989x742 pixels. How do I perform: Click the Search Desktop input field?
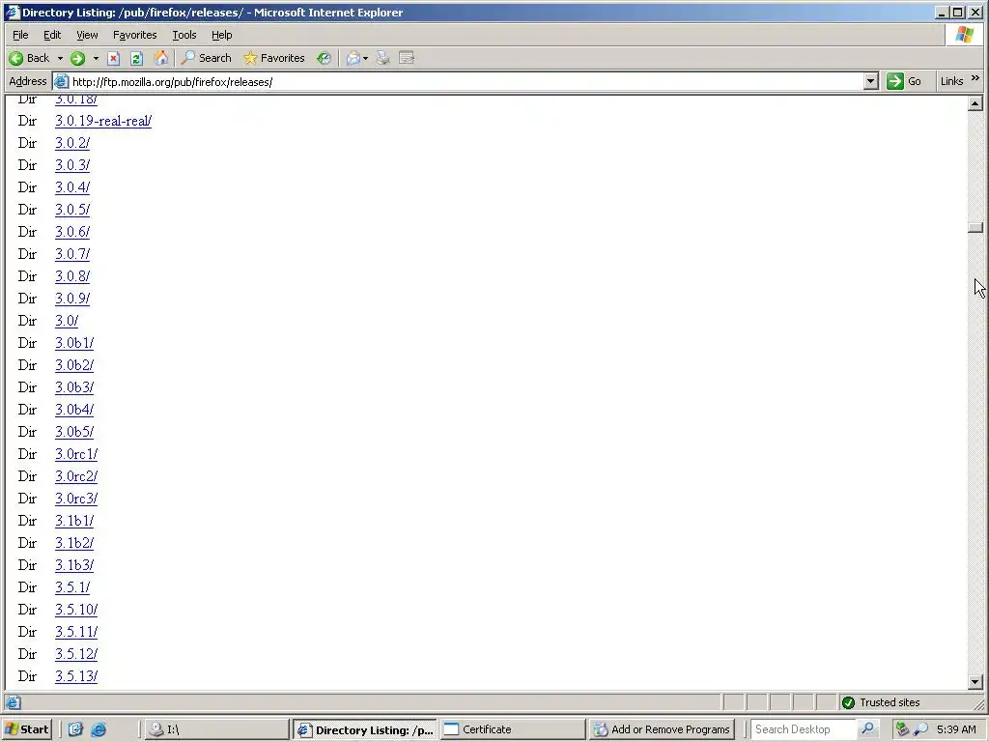[803, 729]
